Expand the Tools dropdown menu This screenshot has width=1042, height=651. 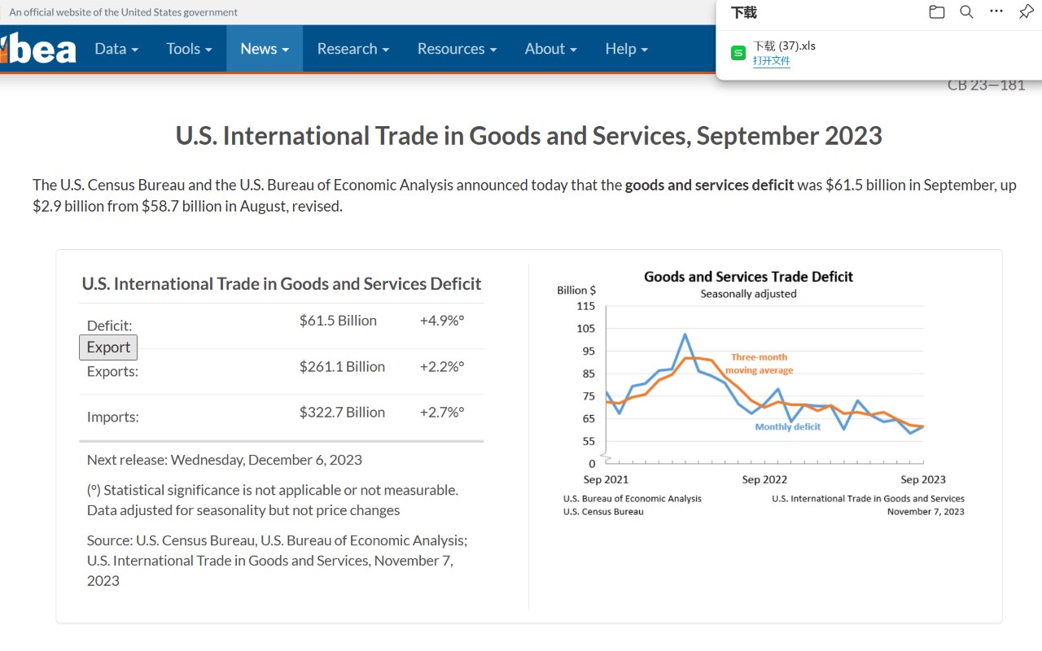tap(189, 49)
